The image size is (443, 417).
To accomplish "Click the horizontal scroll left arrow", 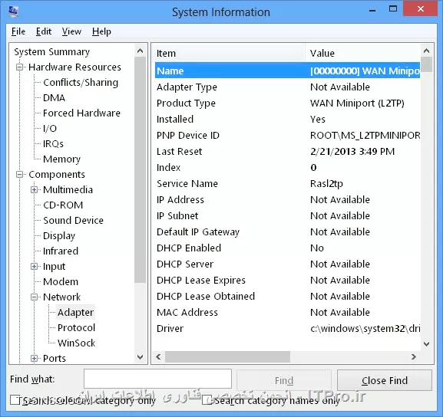I will click(x=158, y=357).
